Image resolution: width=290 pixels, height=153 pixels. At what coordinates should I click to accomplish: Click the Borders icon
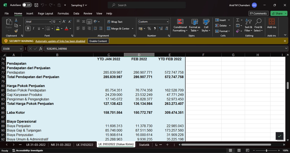[x=48, y=28]
